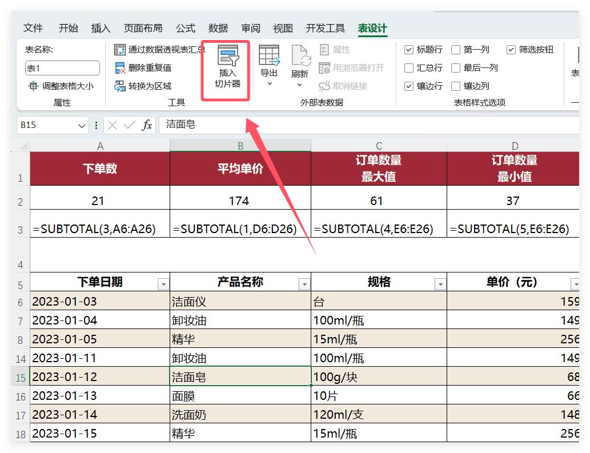Open the 产品名称 column filter dropdown
This screenshot has width=590, height=453.
click(x=304, y=284)
